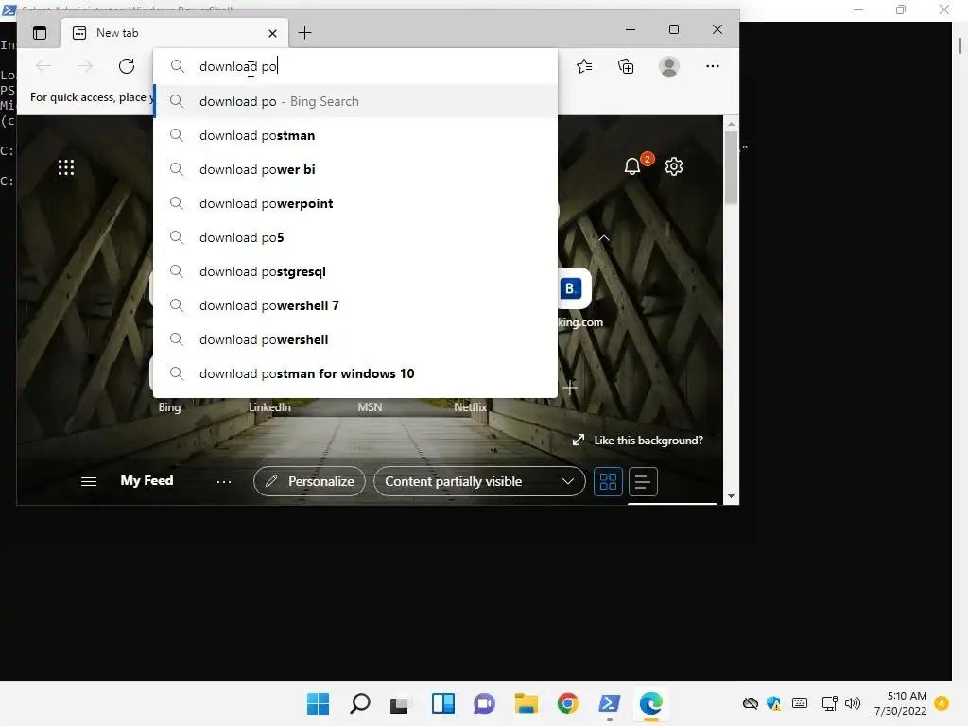Open Windows Security tray icon
Image resolution: width=968 pixels, height=726 pixels.
coord(773,703)
